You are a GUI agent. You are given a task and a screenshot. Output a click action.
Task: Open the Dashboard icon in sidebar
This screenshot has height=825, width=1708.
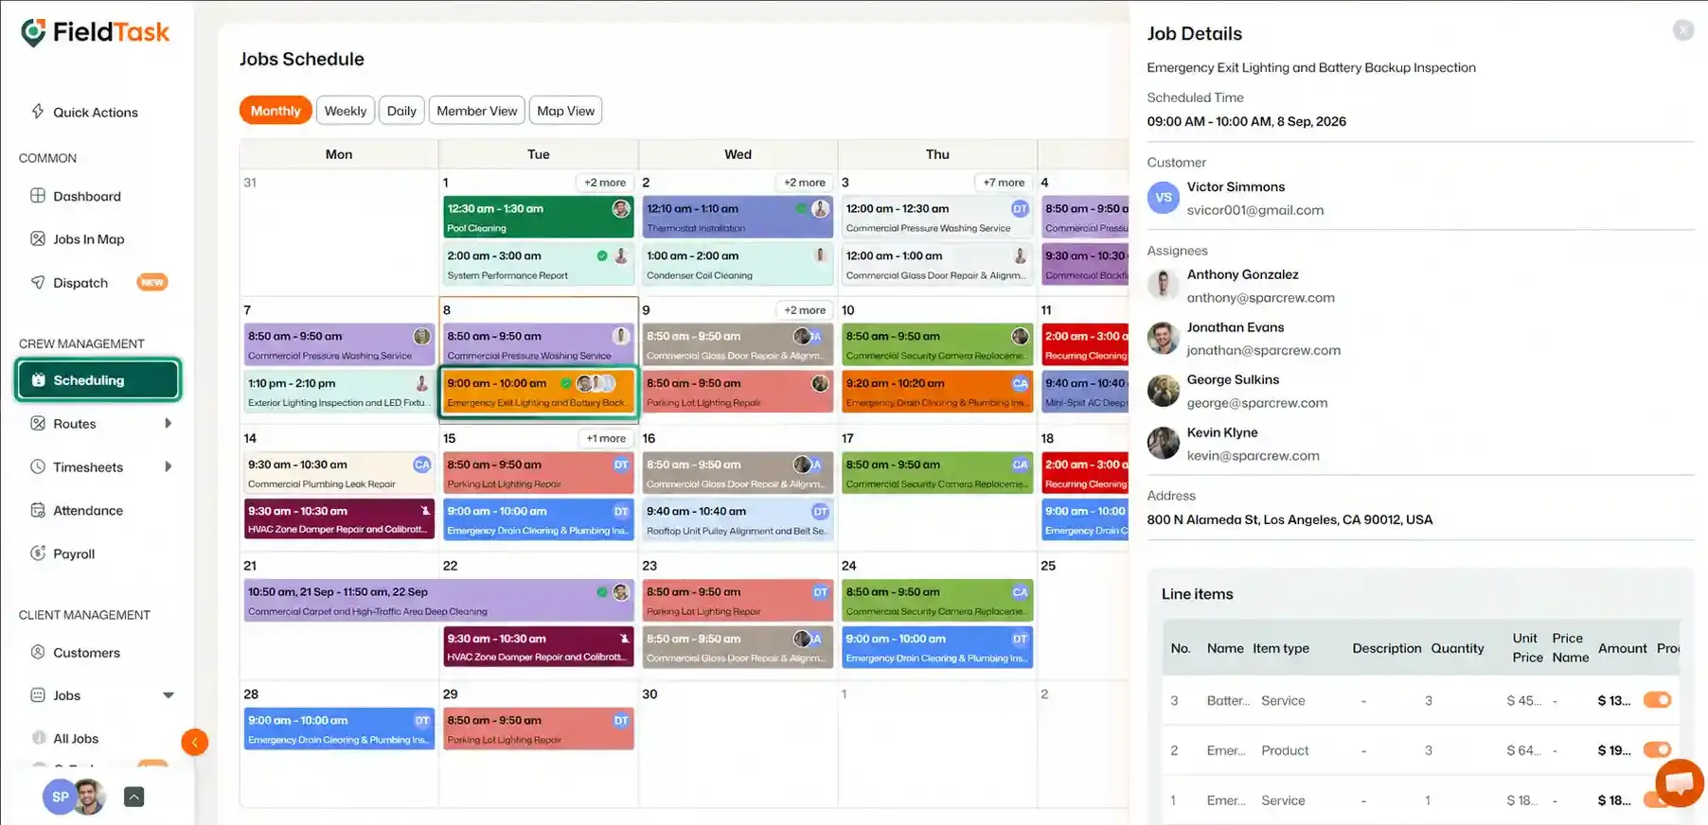38,196
